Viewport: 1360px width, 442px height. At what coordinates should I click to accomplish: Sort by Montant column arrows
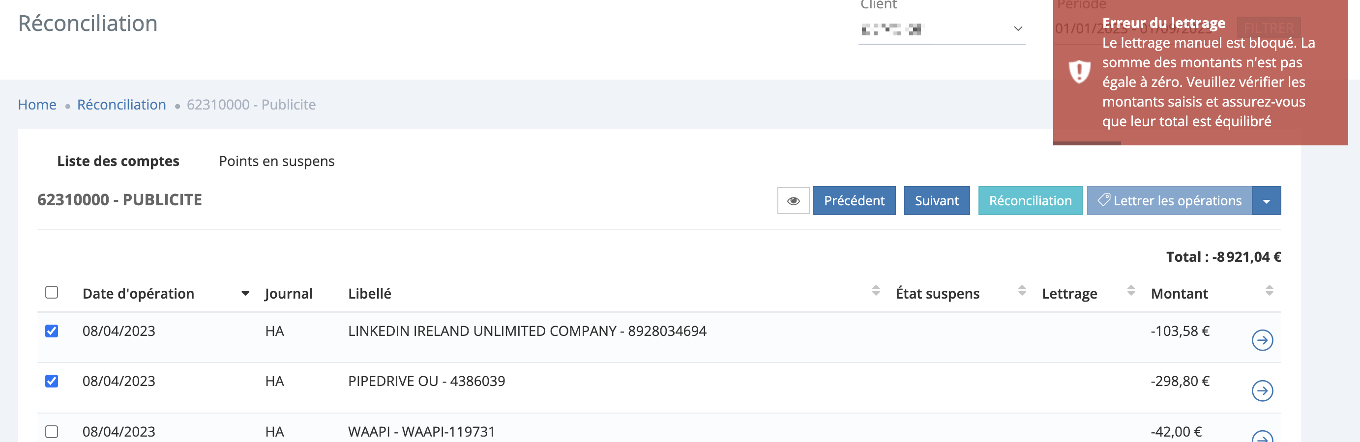tap(1269, 291)
